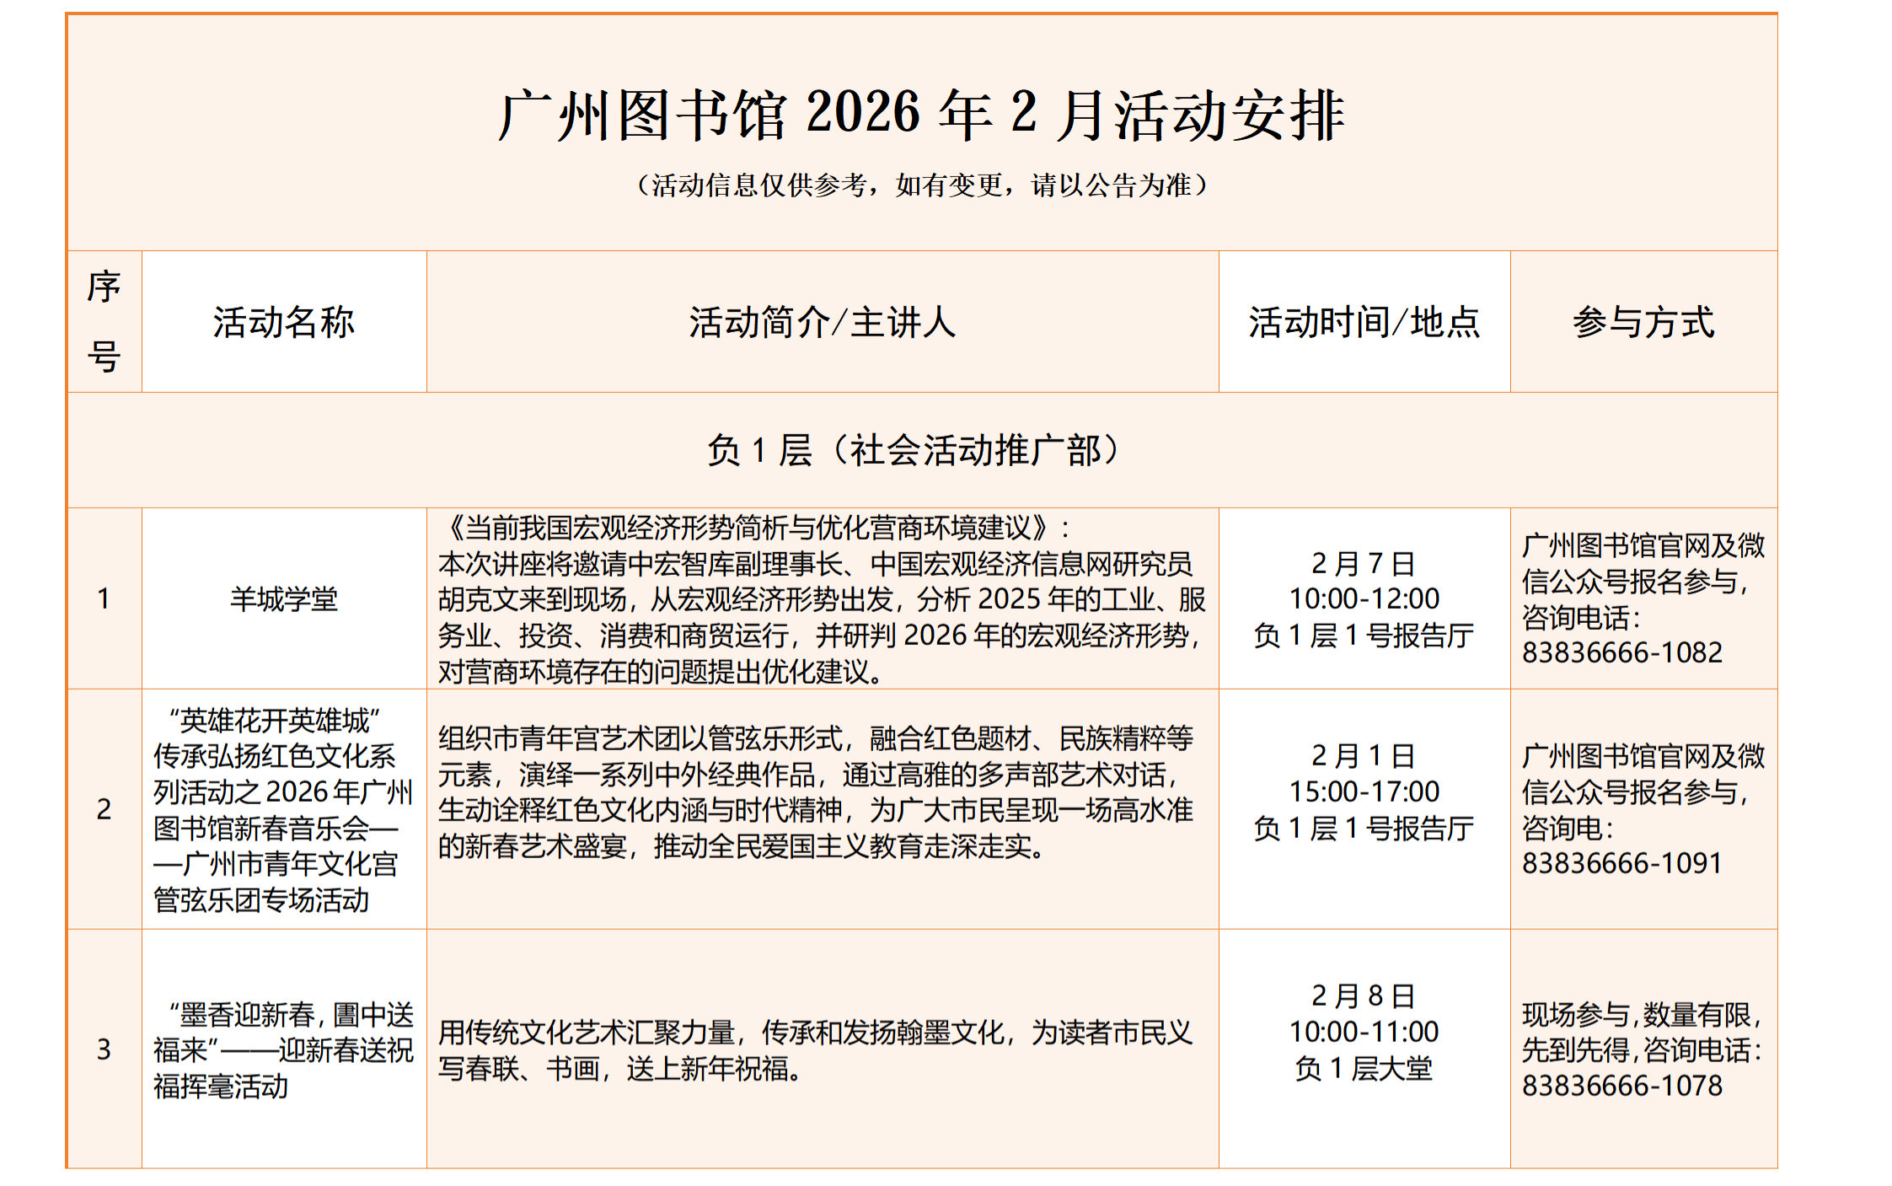Viewport: 1892px width, 1186px height.
Task: Click the 2 月 1 日 15:00-17:00 time cell
Action: (1364, 792)
